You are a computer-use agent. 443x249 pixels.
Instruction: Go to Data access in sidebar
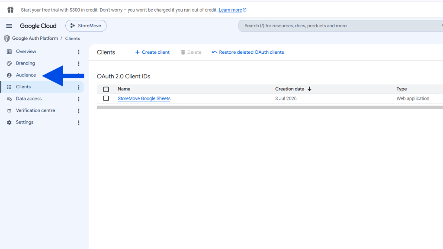[x=29, y=99]
